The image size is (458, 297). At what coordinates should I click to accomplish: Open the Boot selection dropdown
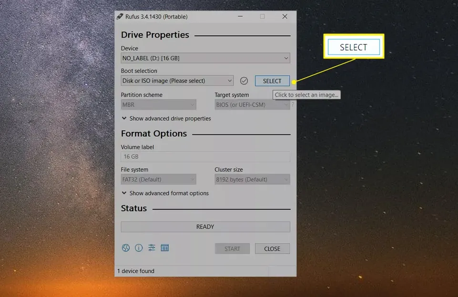tap(177, 81)
